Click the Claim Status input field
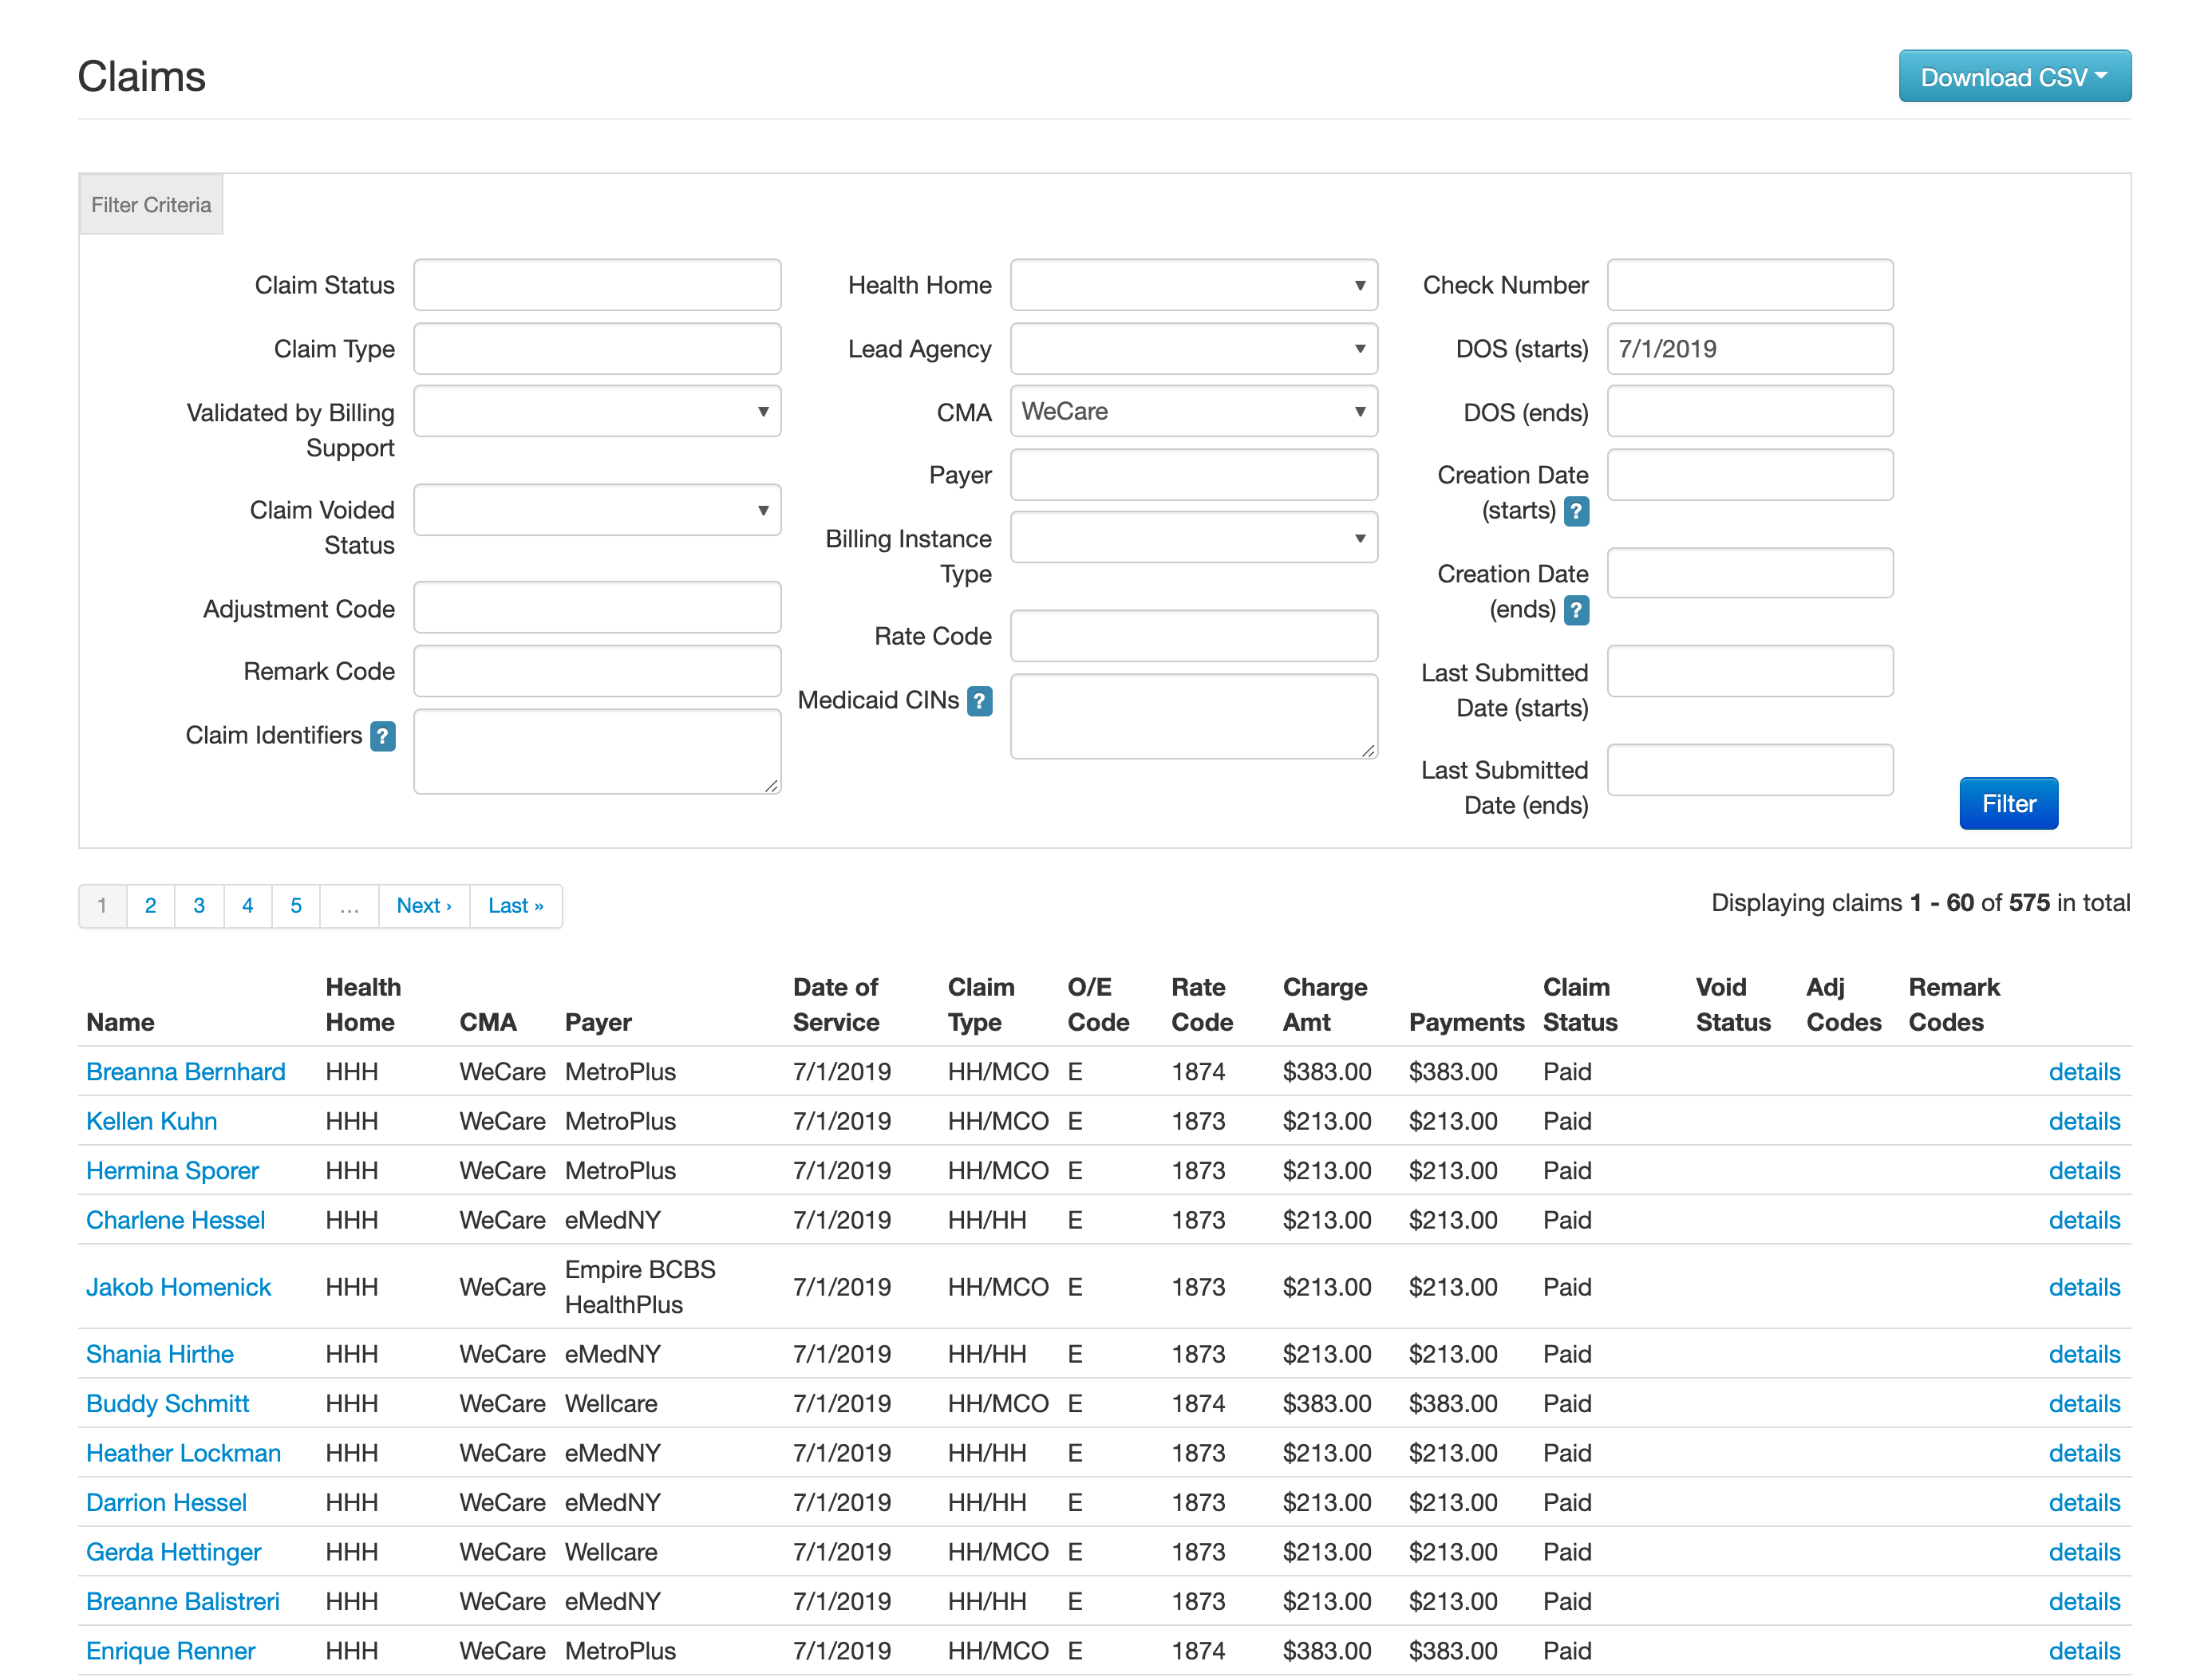 click(597, 285)
